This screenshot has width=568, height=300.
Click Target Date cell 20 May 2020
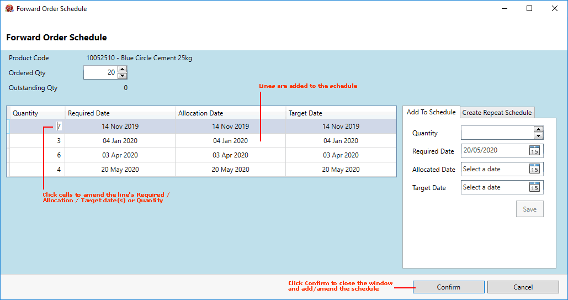coord(341,170)
